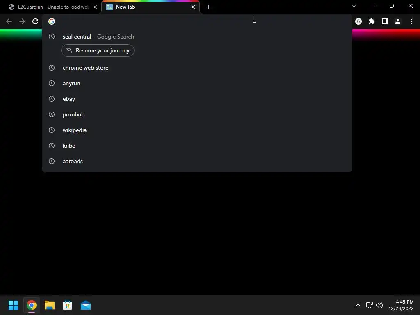Image resolution: width=420 pixels, height=315 pixels.
Task: Select the 'aaroads' history suggestion
Action: click(x=196, y=161)
